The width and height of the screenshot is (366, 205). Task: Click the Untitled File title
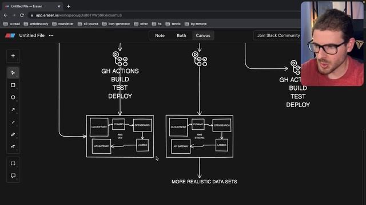tap(32, 35)
